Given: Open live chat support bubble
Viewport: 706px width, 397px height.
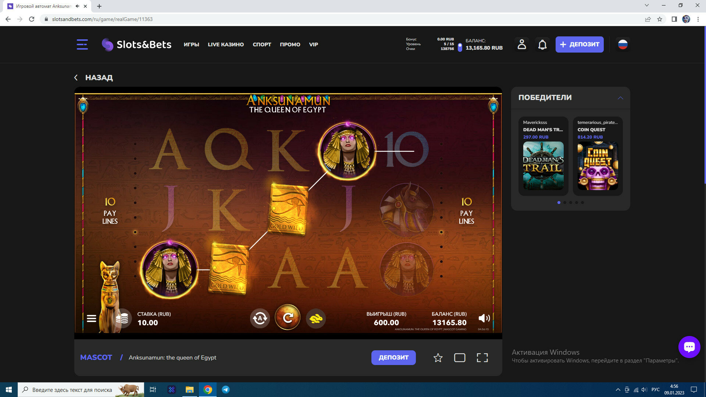Looking at the screenshot, I should pos(689,347).
